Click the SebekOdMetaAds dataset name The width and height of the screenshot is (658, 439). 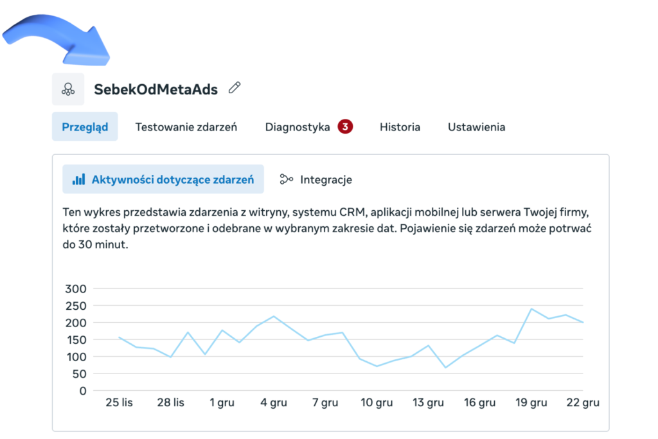coord(156,89)
